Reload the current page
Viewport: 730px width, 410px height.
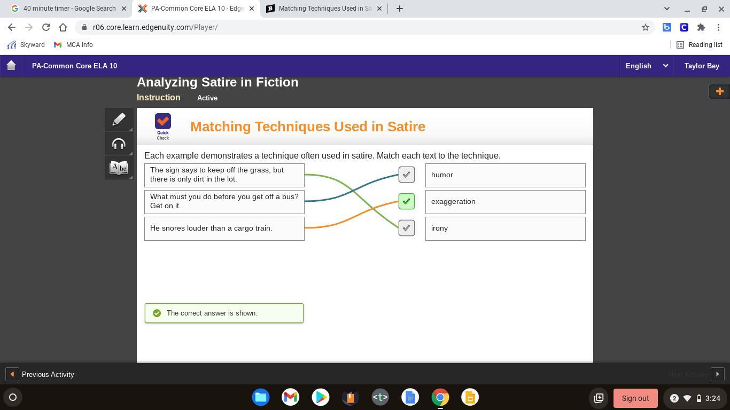coord(46,27)
